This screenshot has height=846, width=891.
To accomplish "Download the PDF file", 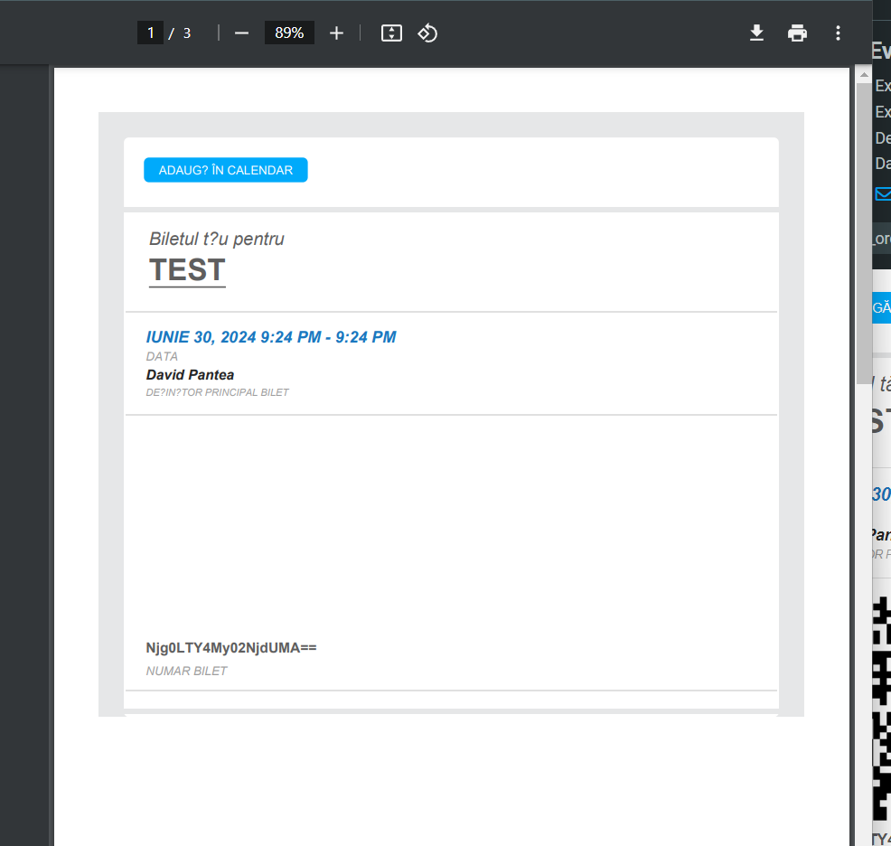I will pyautogui.click(x=756, y=33).
